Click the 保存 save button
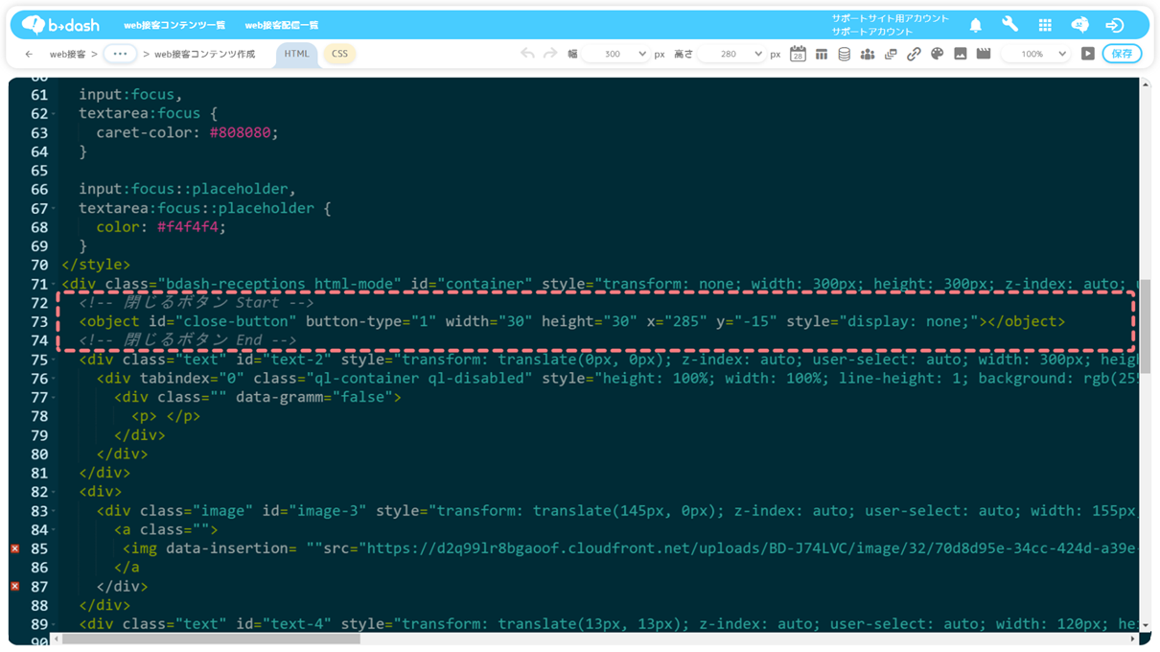The width and height of the screenshot is (1160, 652). (1123, 54)
